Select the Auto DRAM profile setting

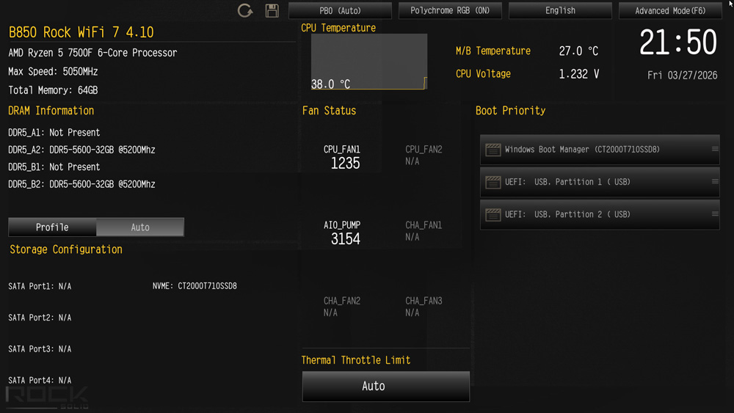coord(140,227)
